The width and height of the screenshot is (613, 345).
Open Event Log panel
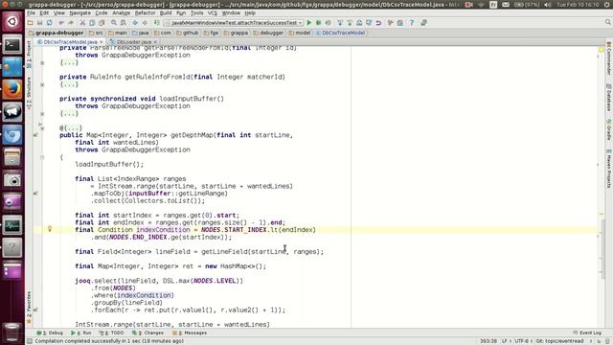(587, 333)
